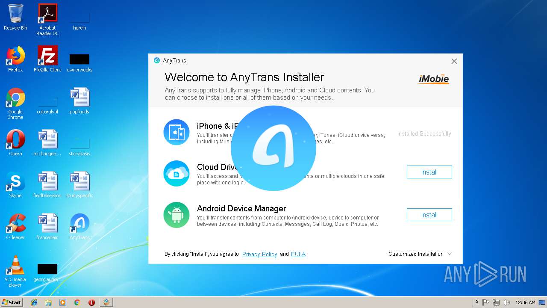Switch to AnyTrans installer taskbar item
The height and width of the screenshot is (308, 547).
(106, 302)
